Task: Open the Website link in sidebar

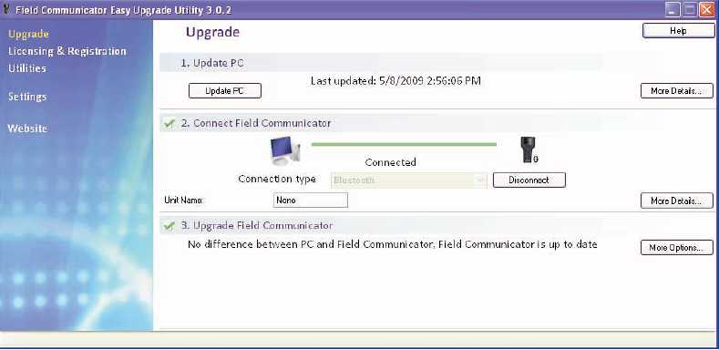Action: coord(27,129)
